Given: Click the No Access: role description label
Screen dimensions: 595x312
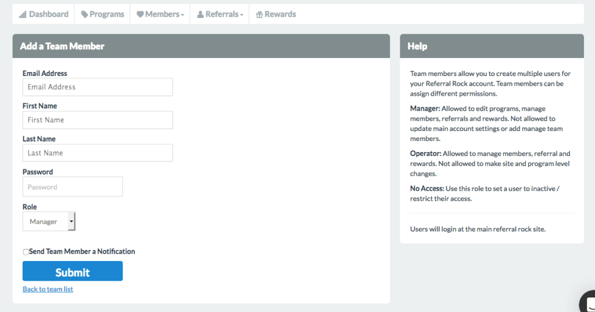Looking at the screenshot, I should tap(427, 188).
